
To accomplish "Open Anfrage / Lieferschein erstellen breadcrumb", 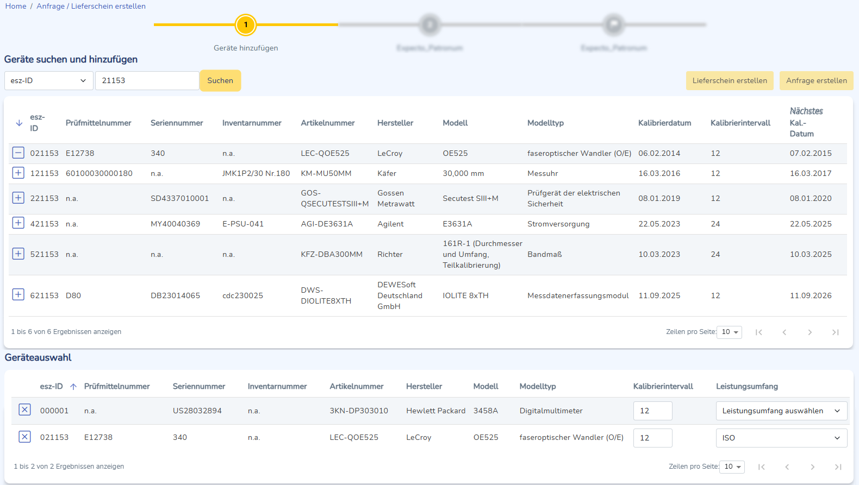I will click(91, 6).
